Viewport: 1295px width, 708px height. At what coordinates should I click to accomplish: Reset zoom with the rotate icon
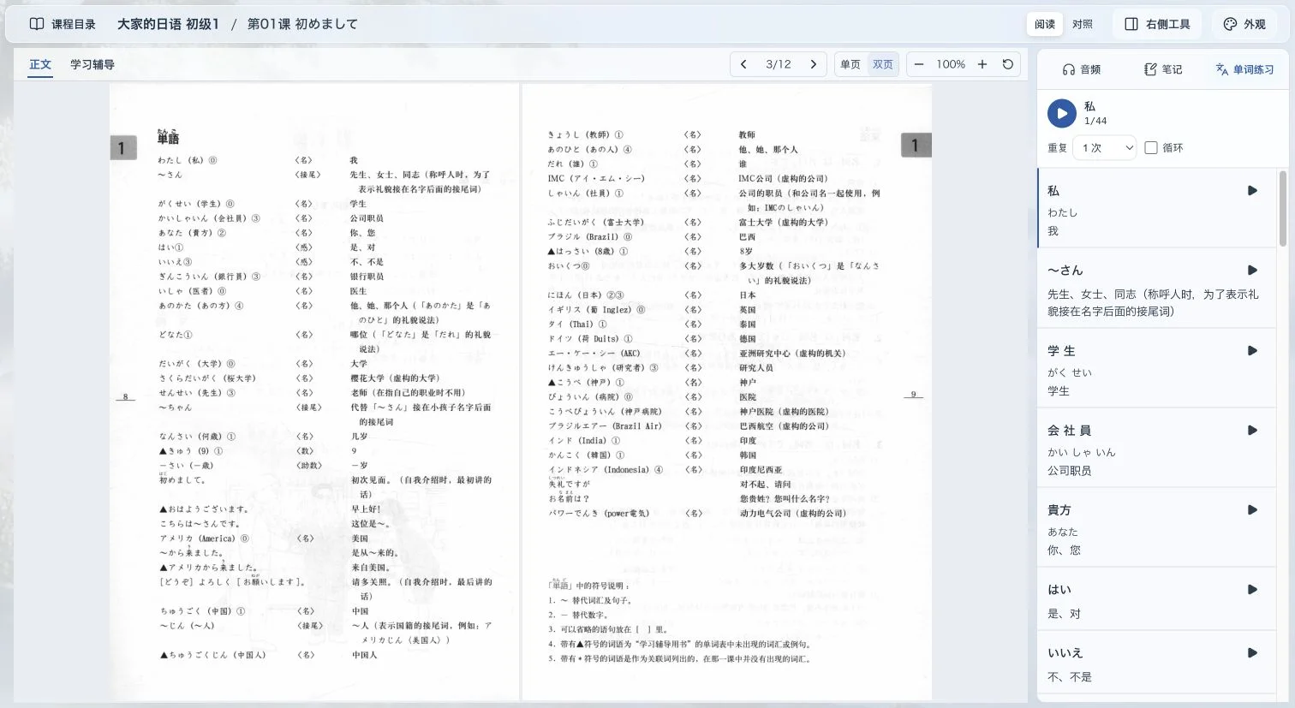1008,64
